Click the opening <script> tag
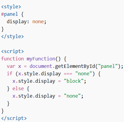124x122 pixels. tap(12, 51)
